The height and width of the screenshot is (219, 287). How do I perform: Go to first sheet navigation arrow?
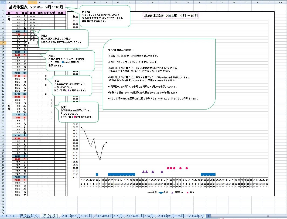click(2, 216)
